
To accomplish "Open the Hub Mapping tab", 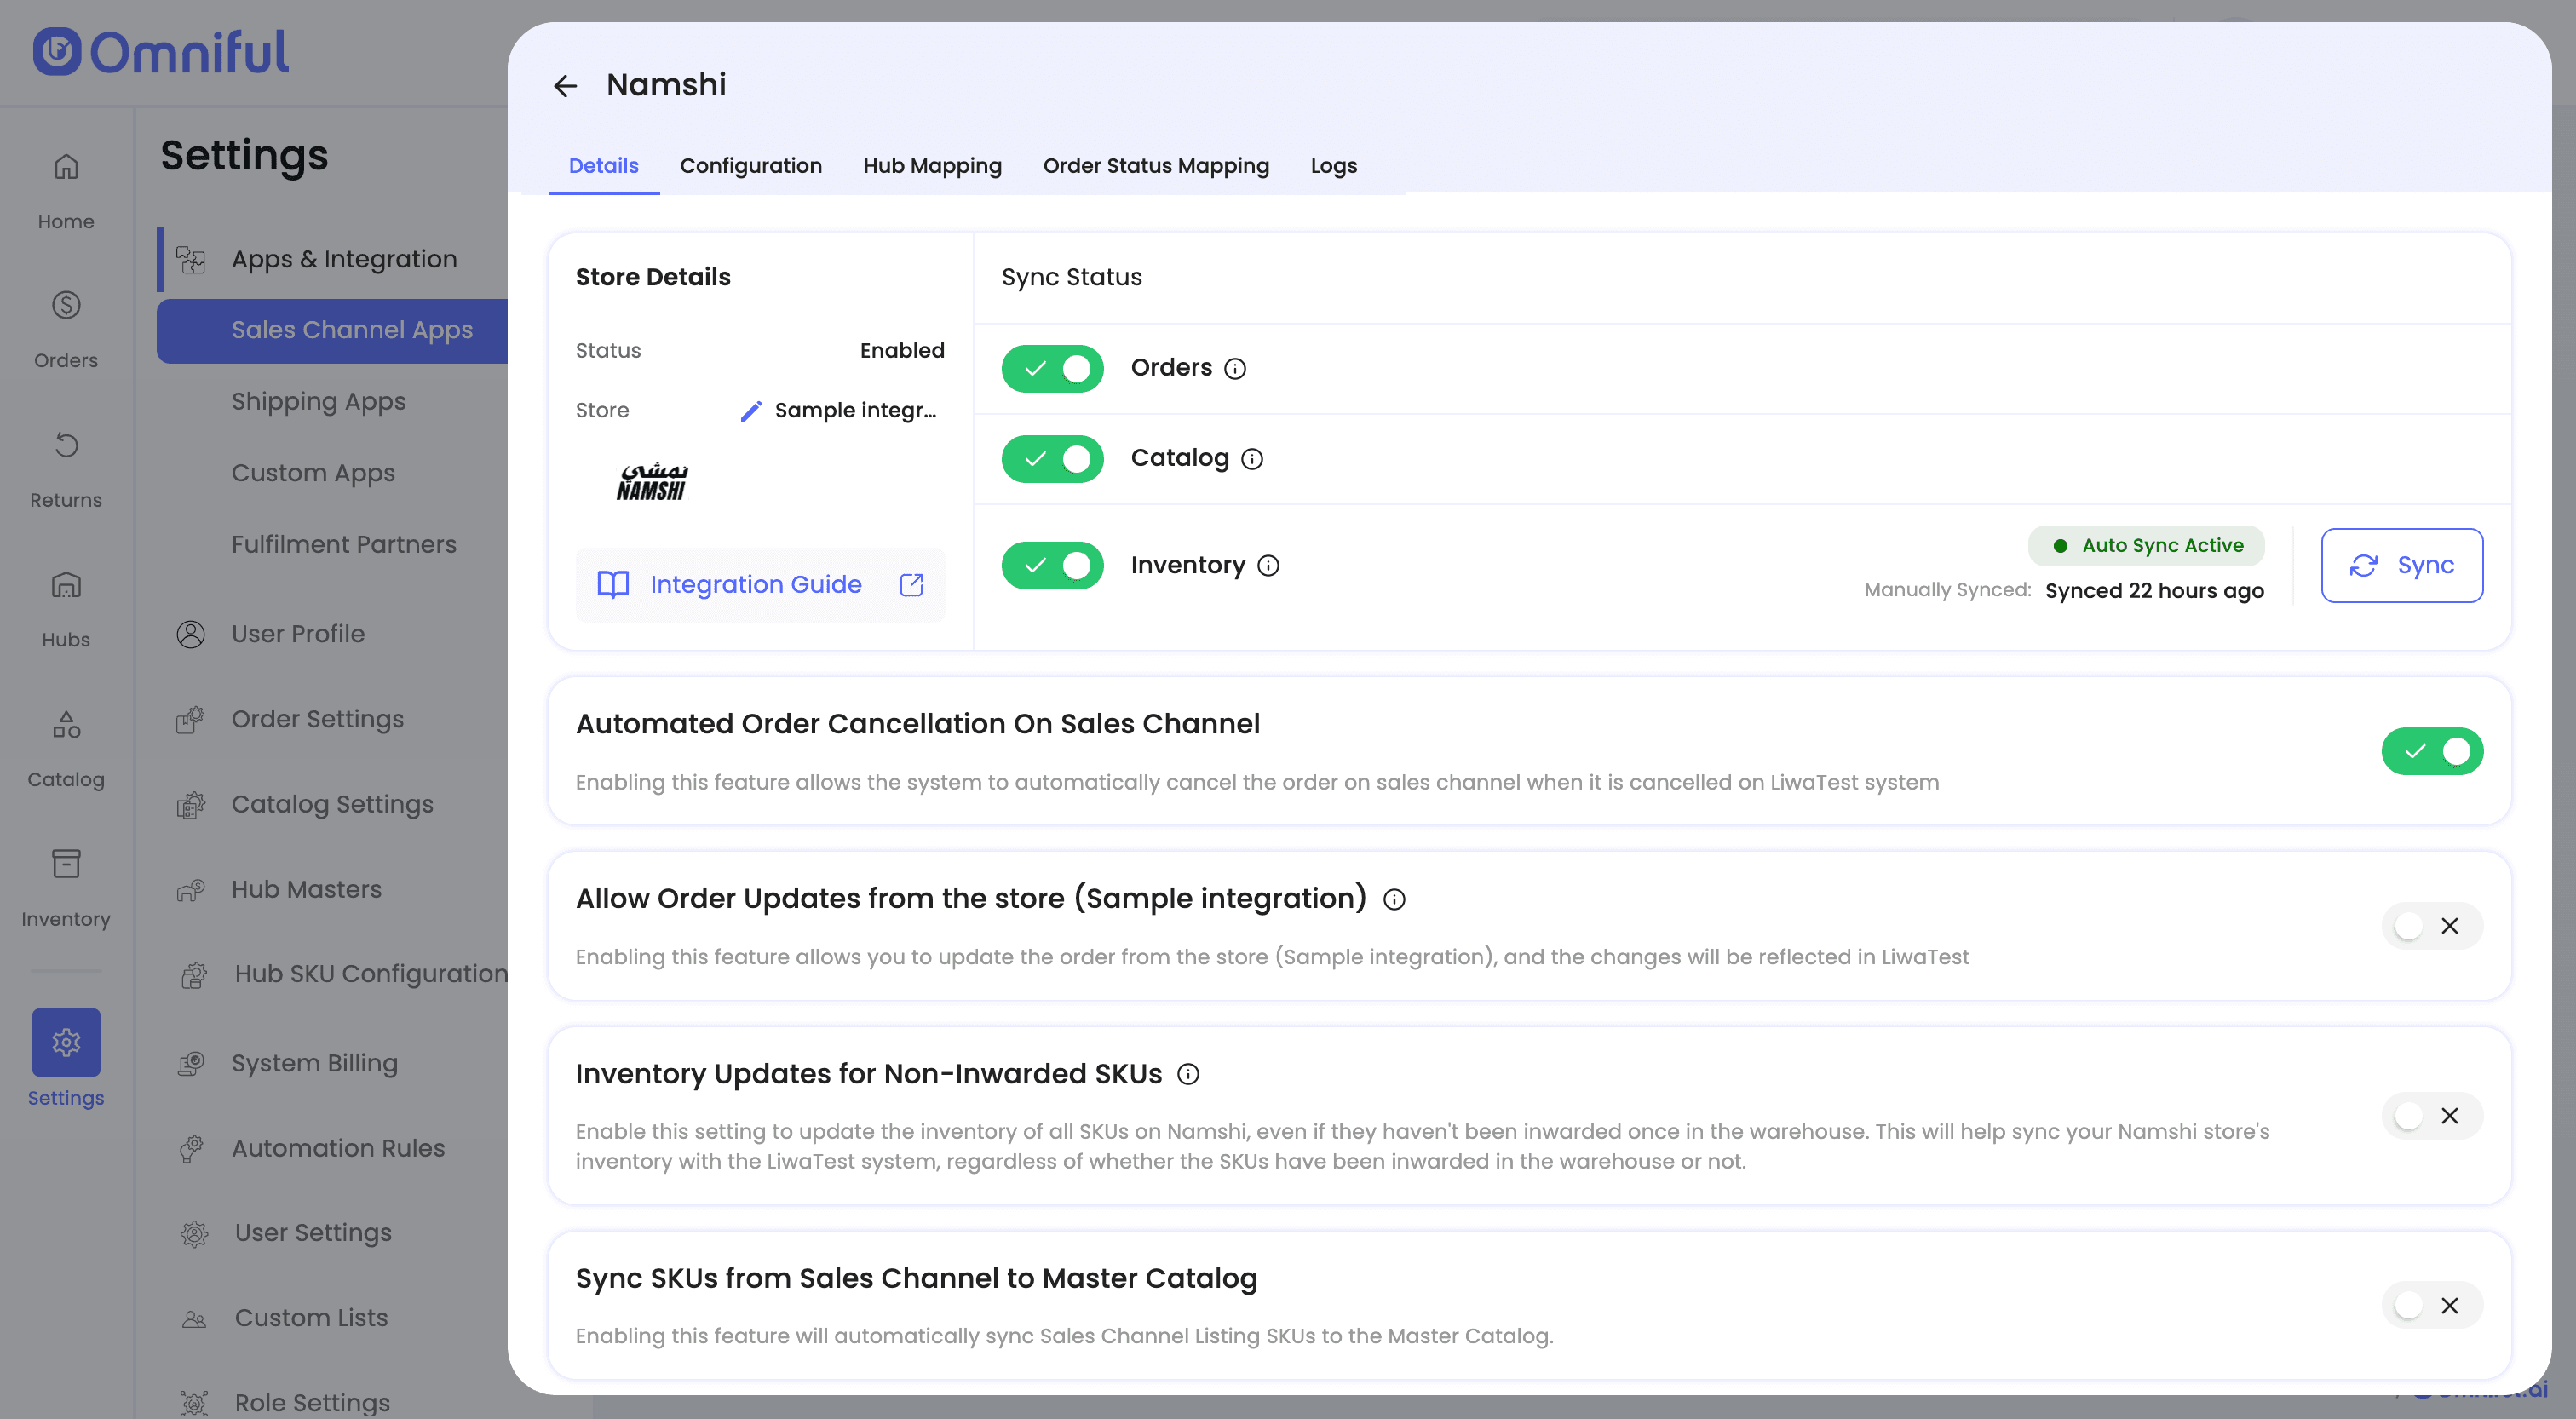I will [x=932, y=166].
